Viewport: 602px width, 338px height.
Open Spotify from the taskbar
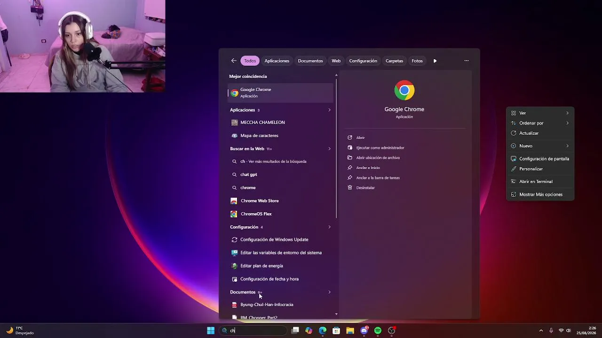[x=378, y=330]
